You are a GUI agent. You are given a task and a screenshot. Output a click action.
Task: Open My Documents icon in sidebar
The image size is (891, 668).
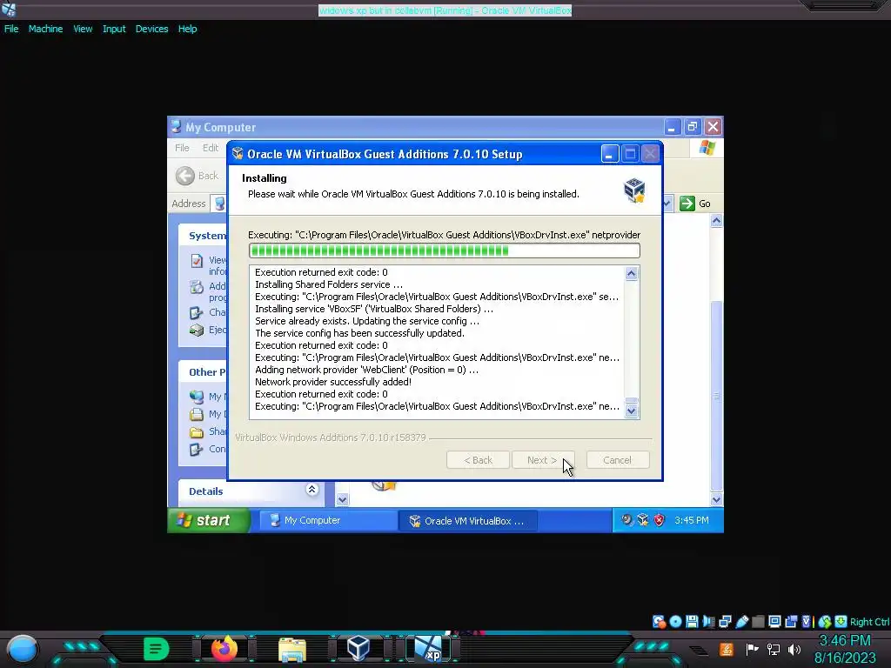point(197,414)
